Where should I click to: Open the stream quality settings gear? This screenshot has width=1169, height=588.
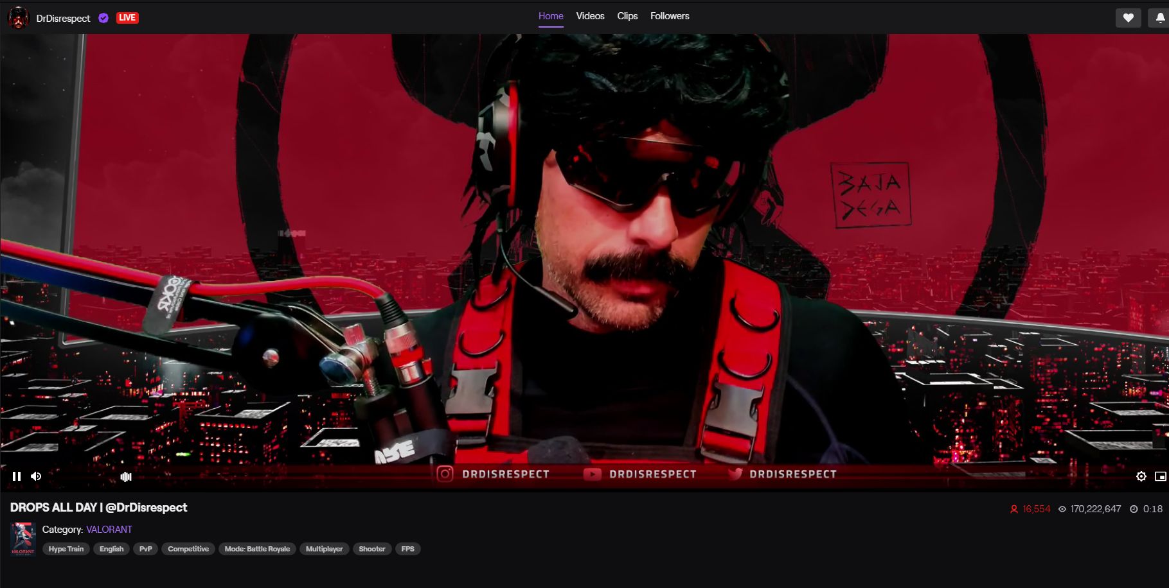[1141, 476]
